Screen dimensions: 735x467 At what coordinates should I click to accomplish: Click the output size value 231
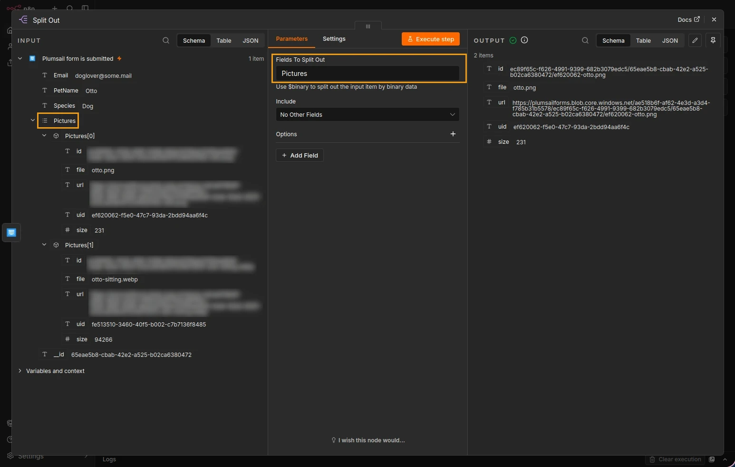(521, 142)
